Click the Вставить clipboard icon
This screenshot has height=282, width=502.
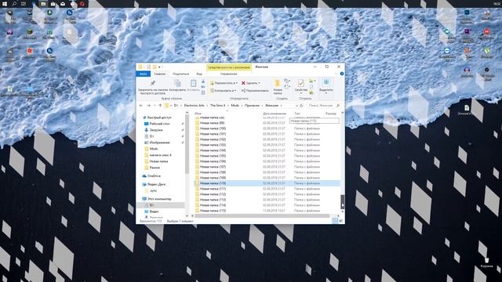194,83
